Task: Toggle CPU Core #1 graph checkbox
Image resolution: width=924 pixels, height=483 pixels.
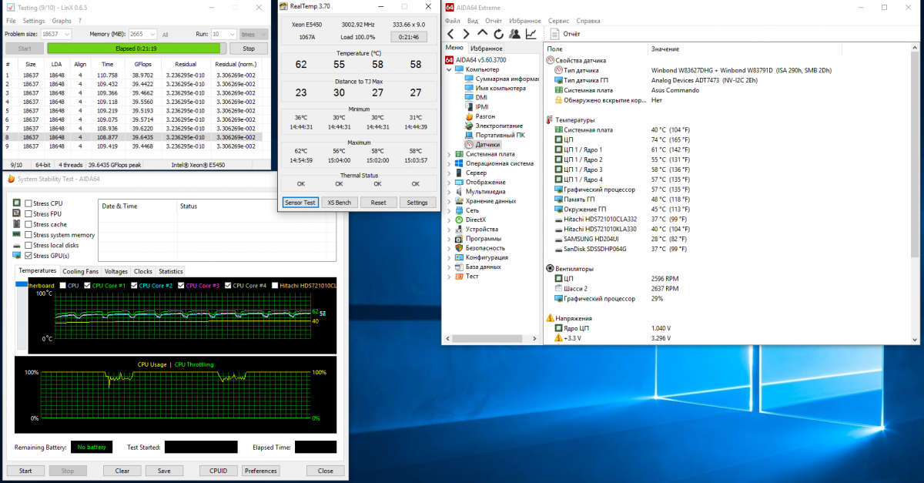Action: tap(87, 286)
